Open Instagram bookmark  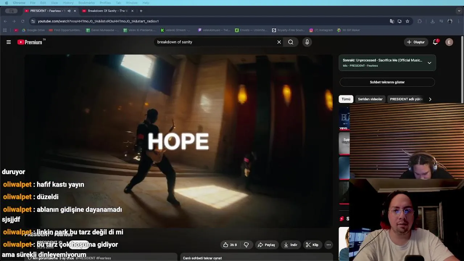click(321, 30)
